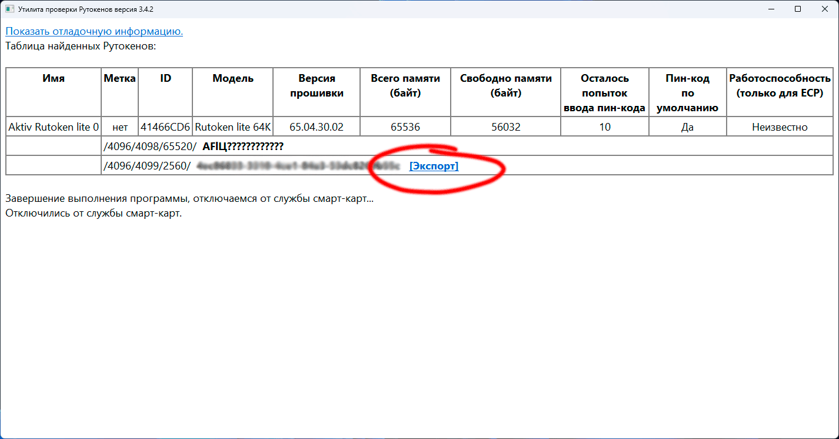Click the 'Метка' column header
Screen dimensions: 839x439
(x=120, y=78)
